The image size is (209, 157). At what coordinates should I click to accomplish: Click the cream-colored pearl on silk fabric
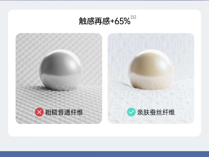point(151,69)
